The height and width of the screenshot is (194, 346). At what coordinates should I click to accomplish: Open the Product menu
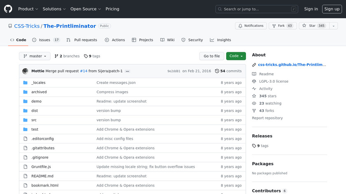pyautogui.click(x=28, y=9)
